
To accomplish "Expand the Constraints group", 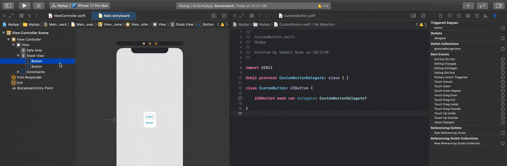I will 18,72.
